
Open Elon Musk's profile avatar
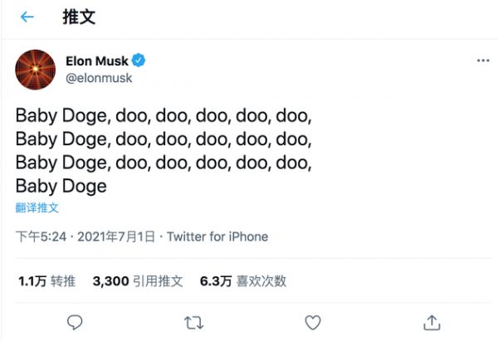[36, 69]
